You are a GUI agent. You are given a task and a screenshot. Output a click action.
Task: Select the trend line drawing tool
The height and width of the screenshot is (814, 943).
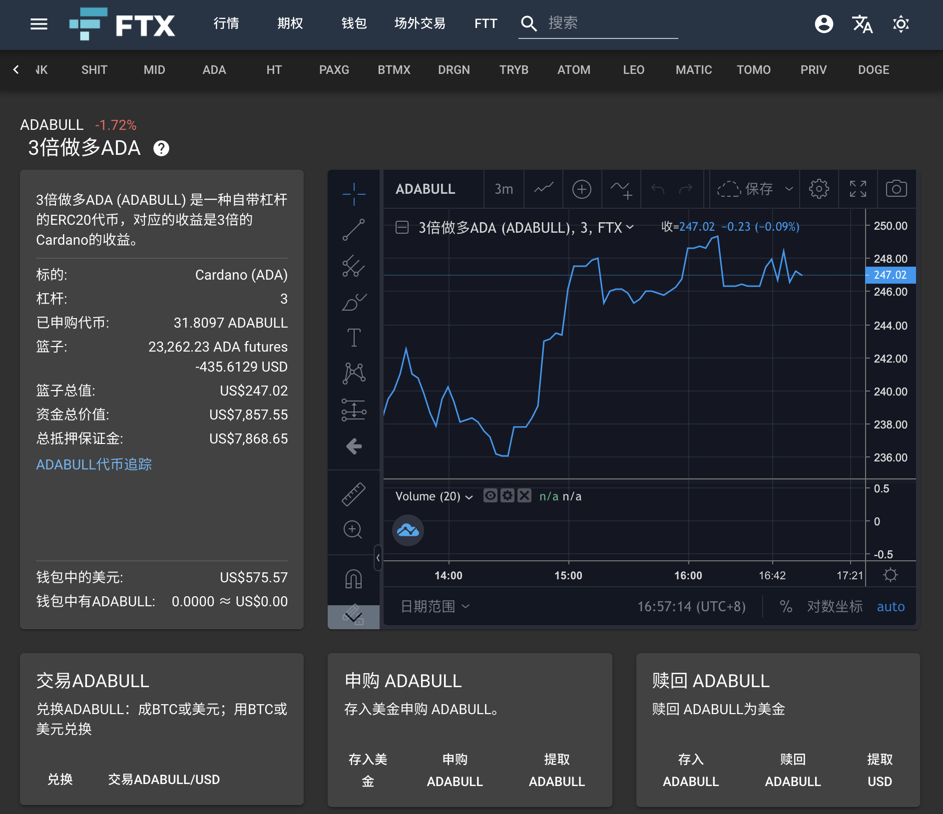click(x=354, y=230)
